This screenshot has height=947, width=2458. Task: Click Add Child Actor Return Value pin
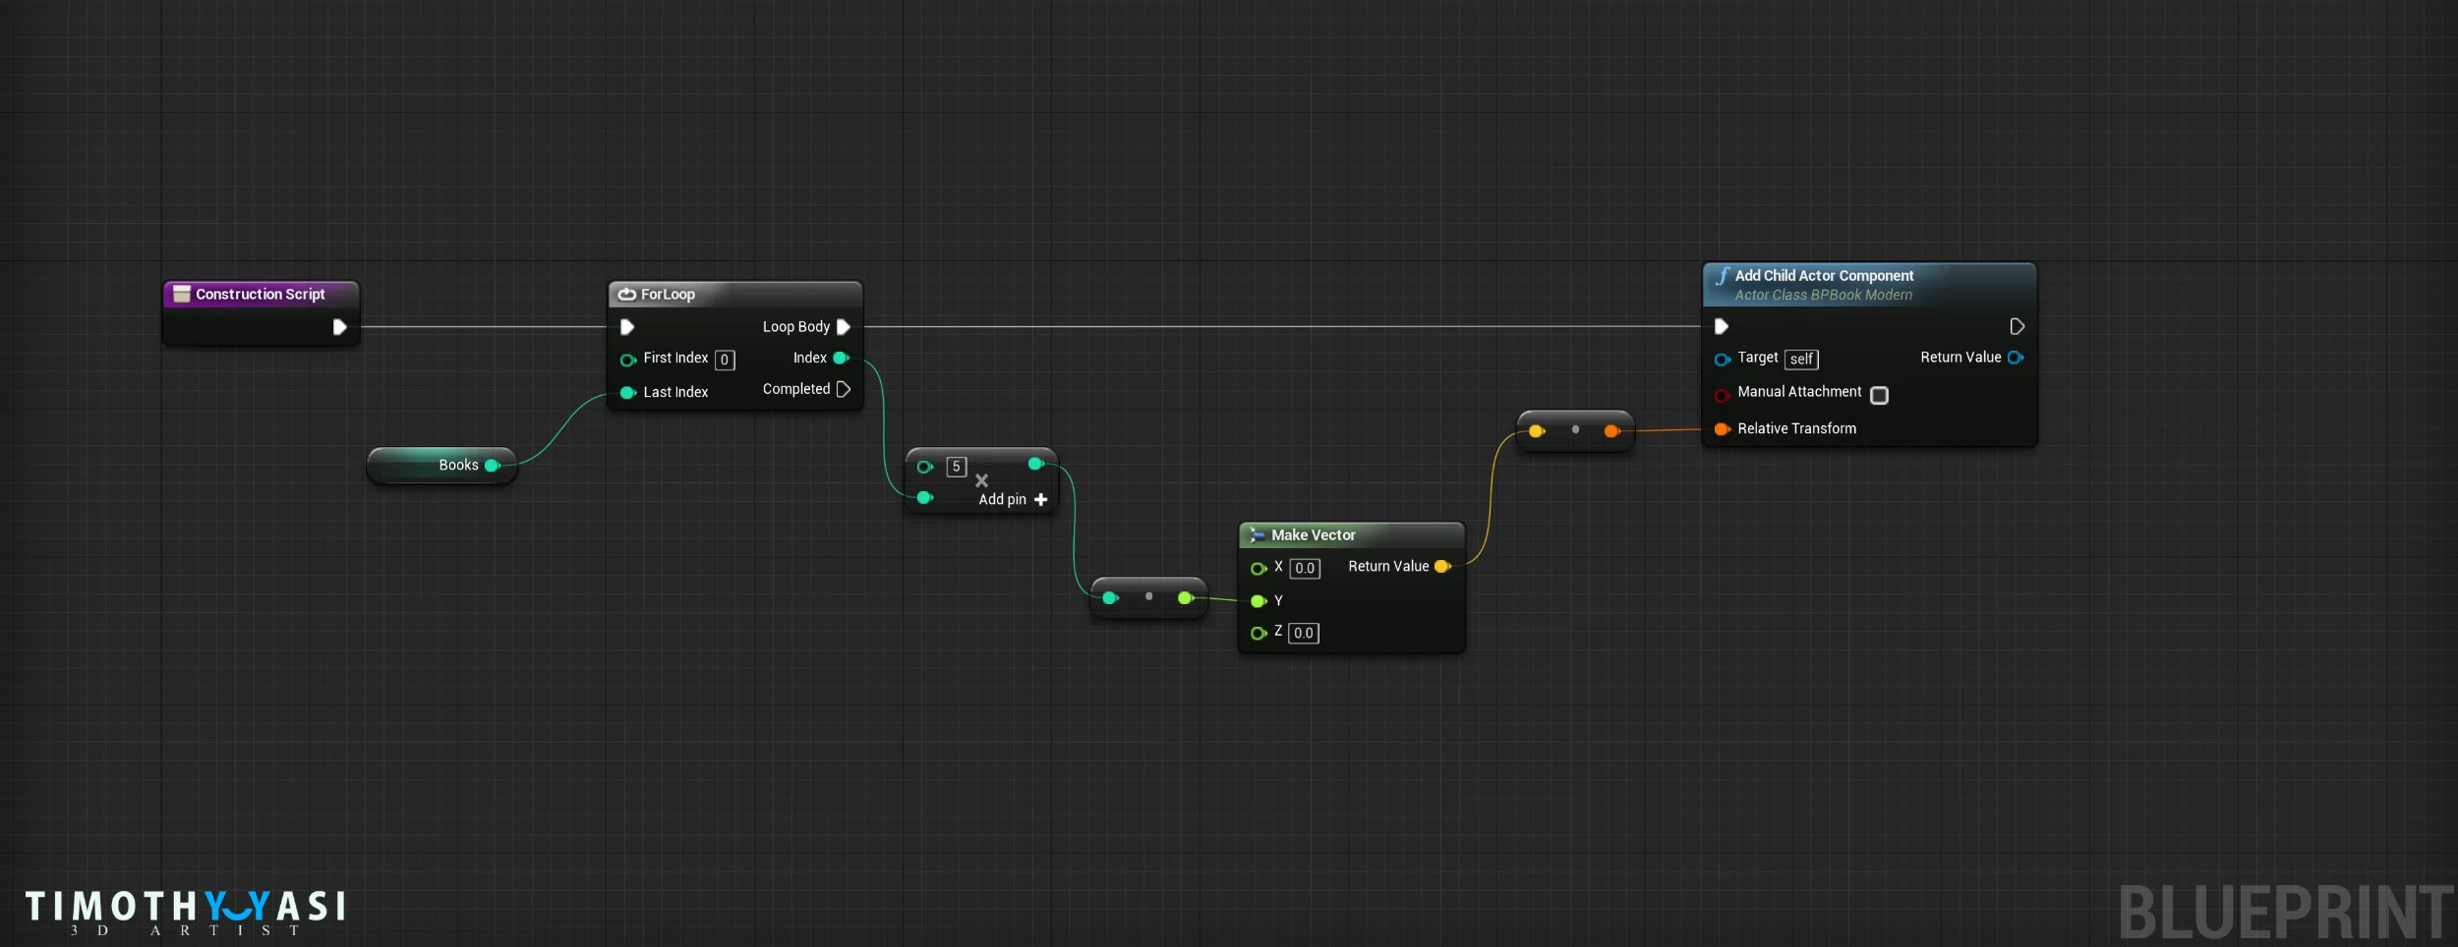pos(2016,358)
